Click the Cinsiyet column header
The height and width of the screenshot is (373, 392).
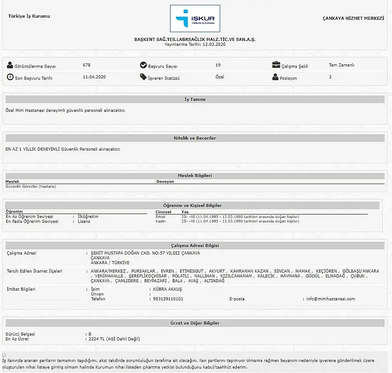point(163,212)
